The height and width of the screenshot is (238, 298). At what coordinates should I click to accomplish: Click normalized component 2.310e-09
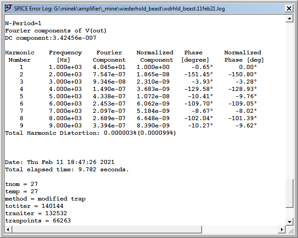pos(153,82)
